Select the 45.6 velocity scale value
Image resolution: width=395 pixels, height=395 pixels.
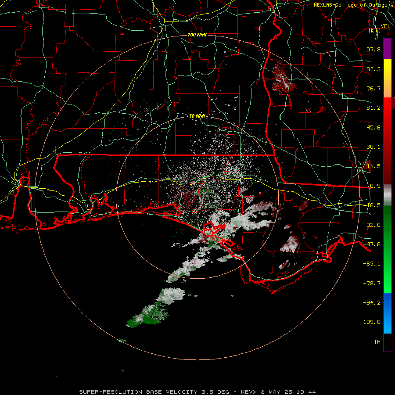[x=373, y=127]
